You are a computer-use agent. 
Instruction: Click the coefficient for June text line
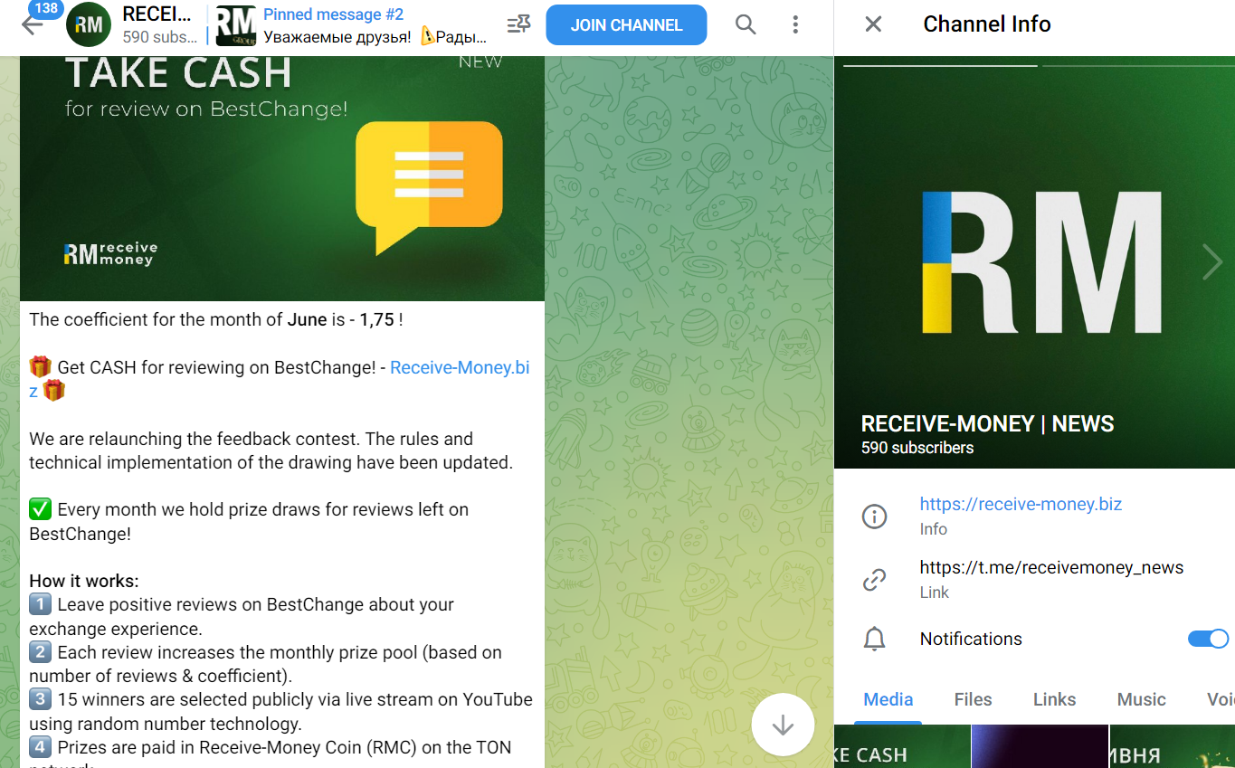coord(215,319)
